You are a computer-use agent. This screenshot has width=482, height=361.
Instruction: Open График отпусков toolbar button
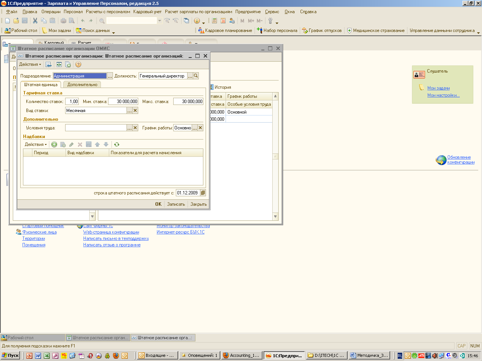[322, 30]
